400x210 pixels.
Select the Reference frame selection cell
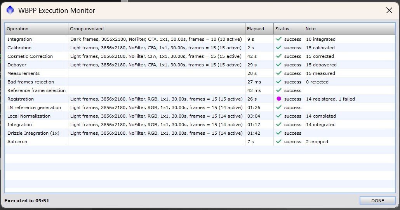tap(37, 90)
